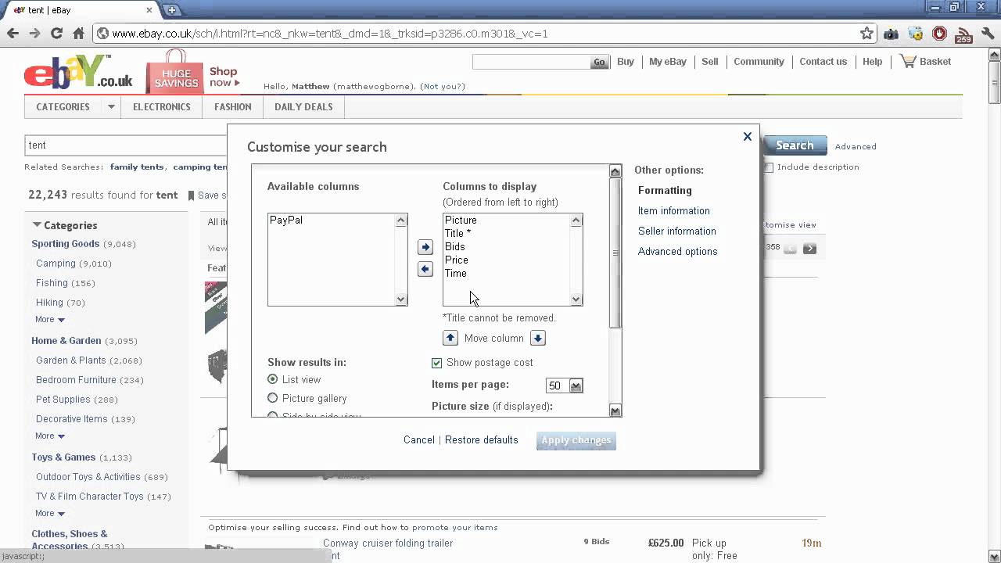The height and width of the screenshot is (563, 1001).
Task: Move column up in order
Action: [450, 338]
